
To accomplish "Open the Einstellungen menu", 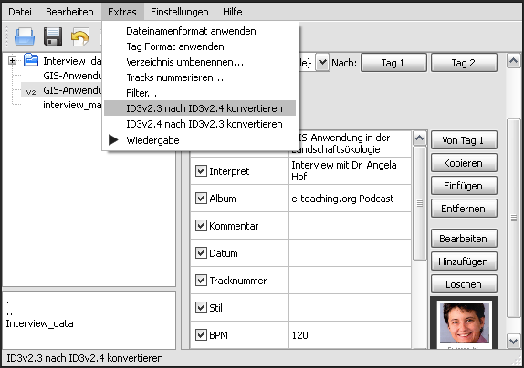I will 180,12.
